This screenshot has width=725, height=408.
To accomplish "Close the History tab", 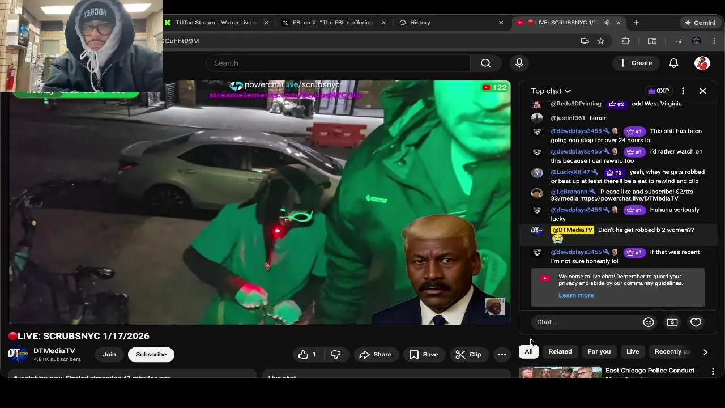I will [501, 23].
